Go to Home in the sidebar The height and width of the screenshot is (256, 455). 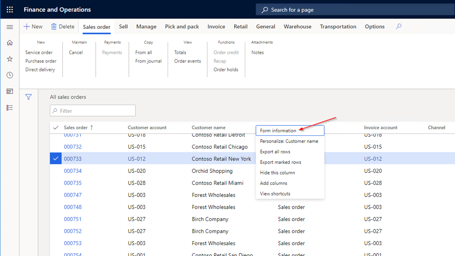point(10,43)
